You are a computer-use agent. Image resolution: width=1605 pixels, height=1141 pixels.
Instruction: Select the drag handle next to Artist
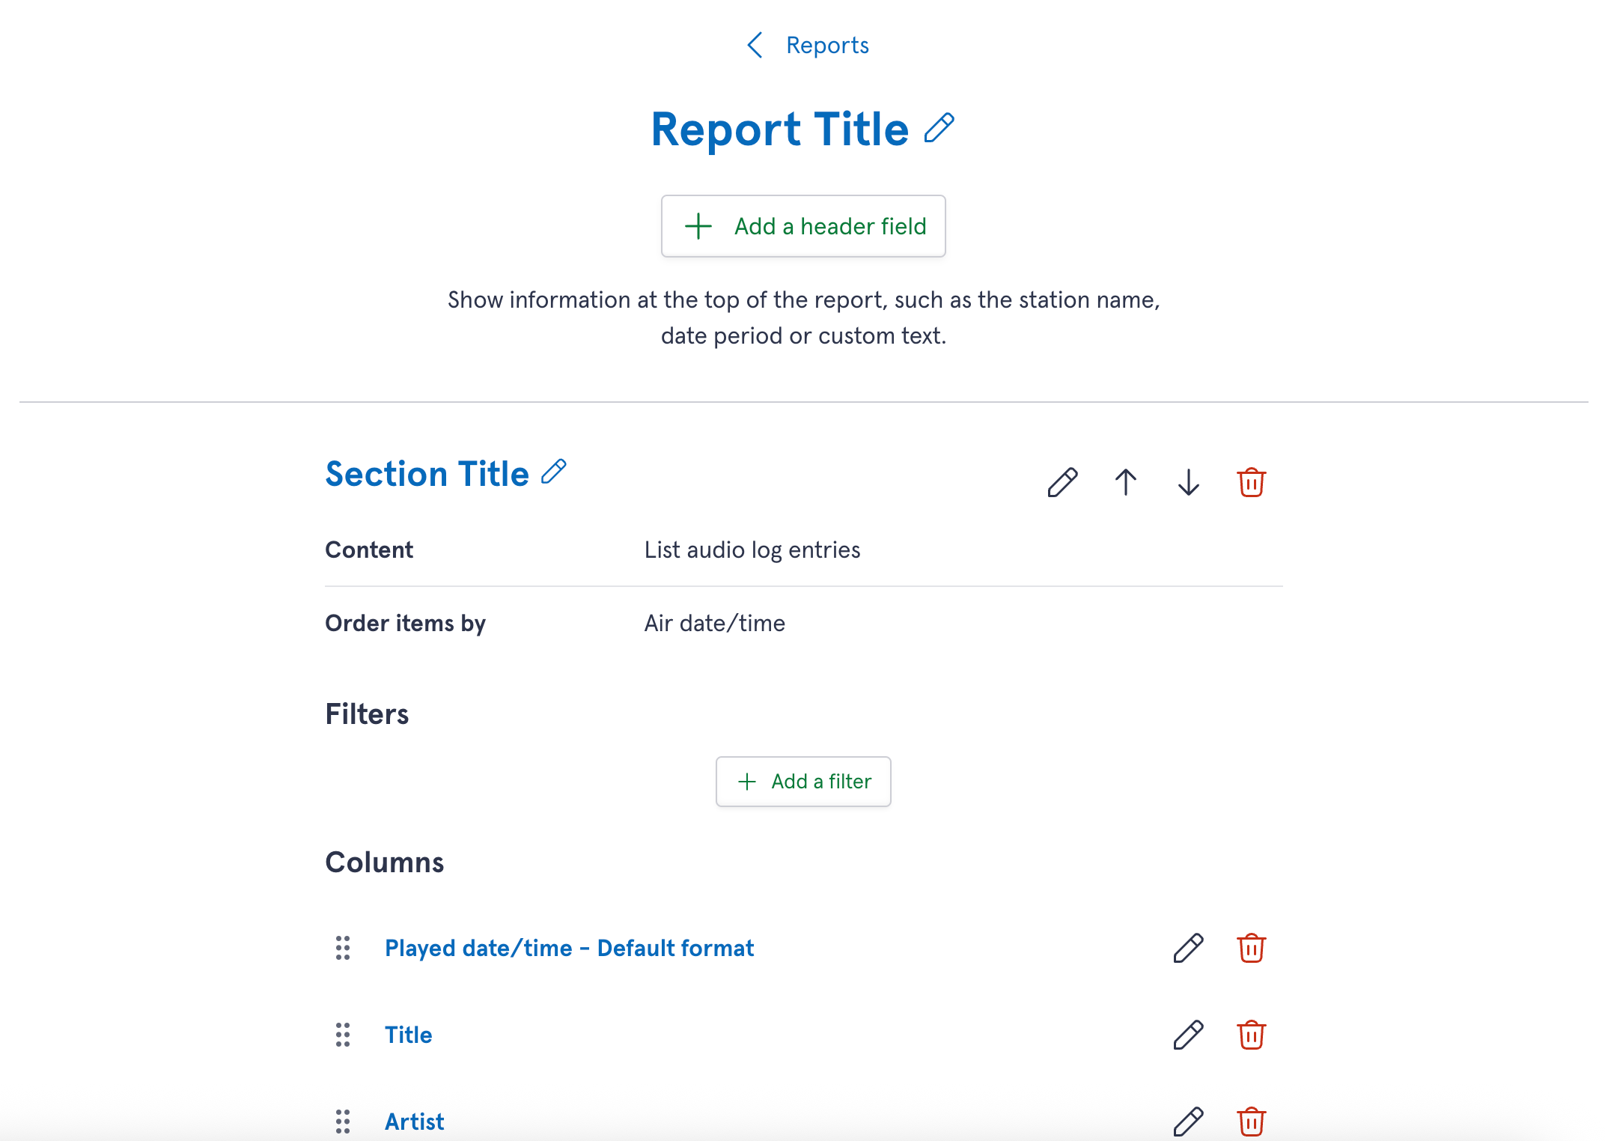(344, 1121)
